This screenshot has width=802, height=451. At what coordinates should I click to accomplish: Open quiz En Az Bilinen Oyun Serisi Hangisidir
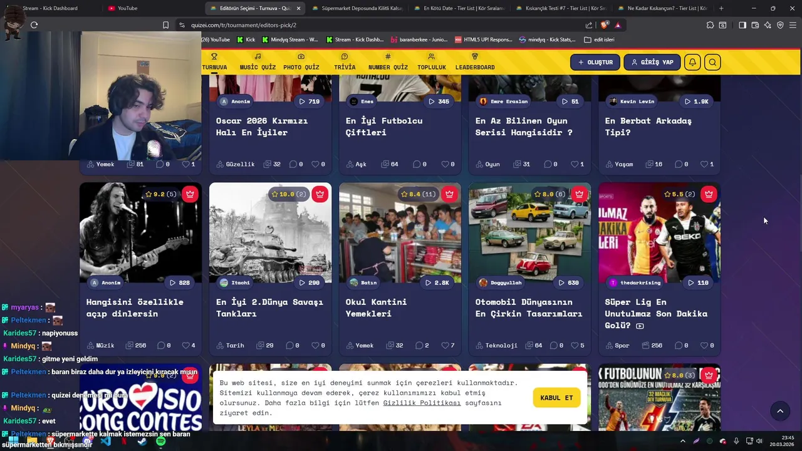coord(524,127)
